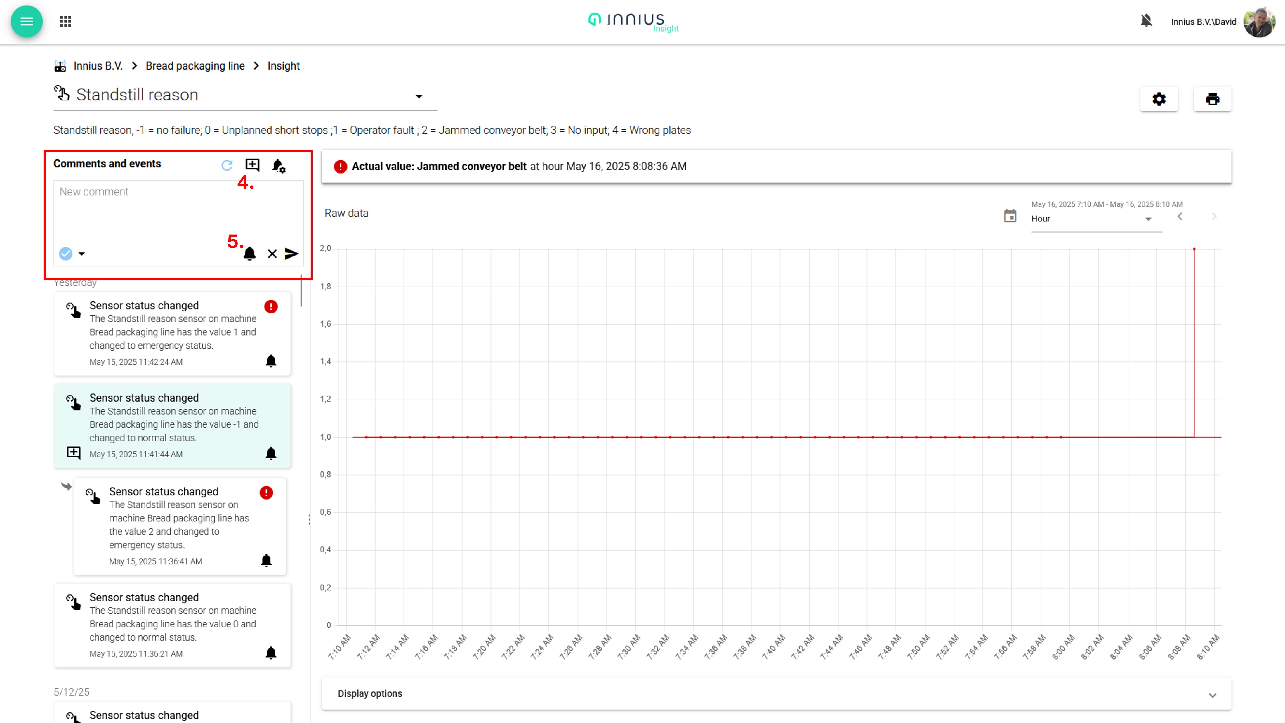Image resolution: width=1285 pixels, height=723 pixels.
Task: Go to Innius B.V. breadcrumb
Action: coord(98,66)
